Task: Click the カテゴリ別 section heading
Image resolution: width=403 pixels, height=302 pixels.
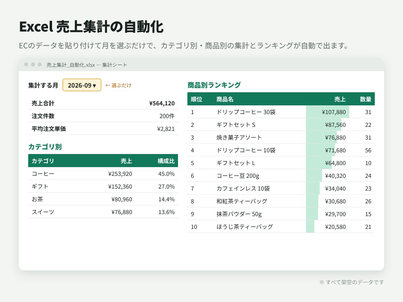Action: [x=45, y=147]
